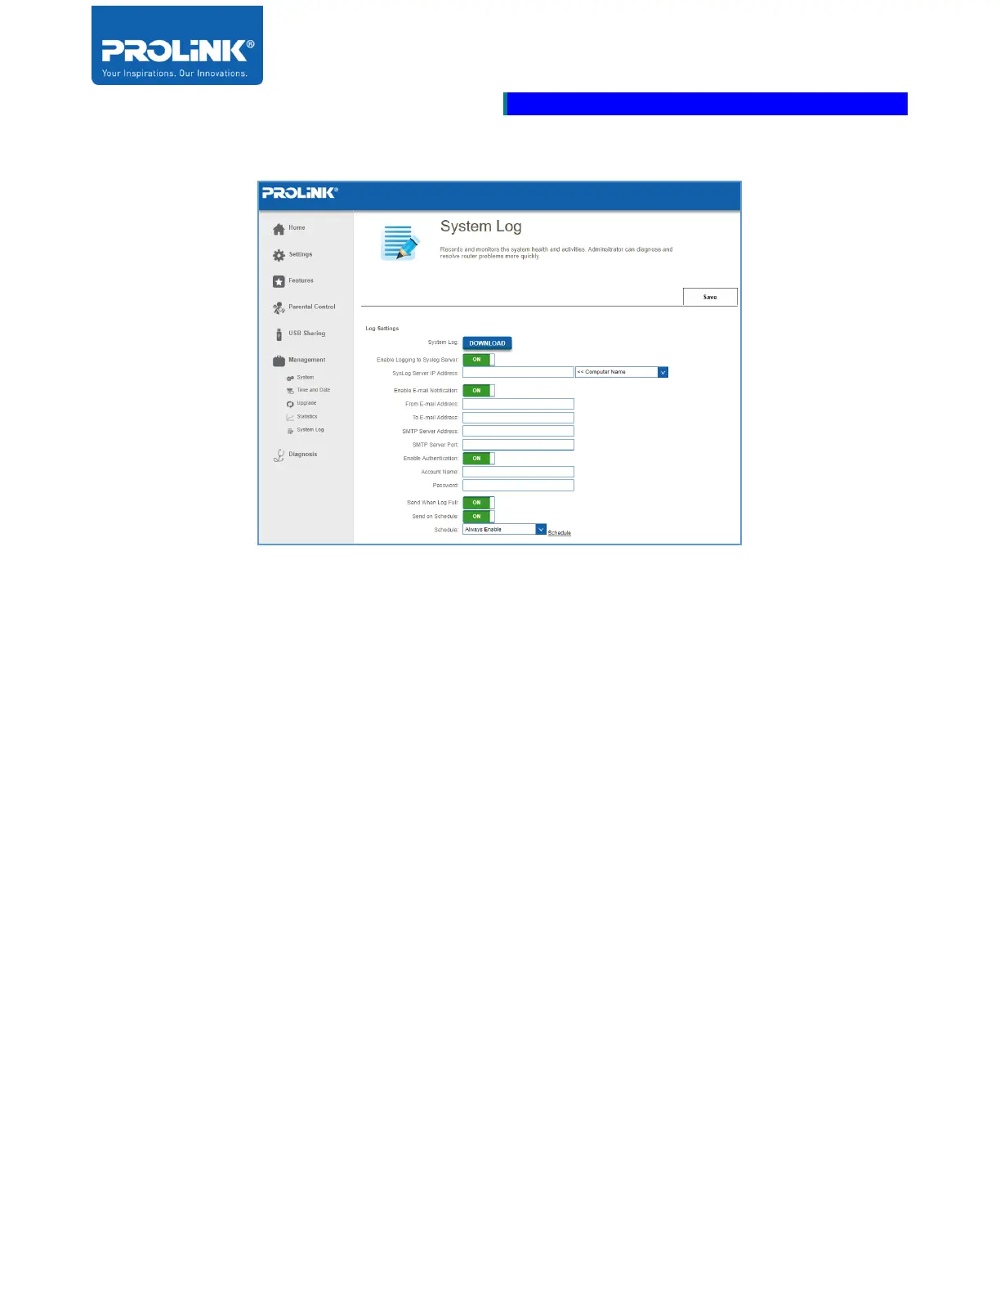Click the Management briefcase icon
Image resolution: width=1000 pixels, height=1295 pixels.
pos(279,361)
